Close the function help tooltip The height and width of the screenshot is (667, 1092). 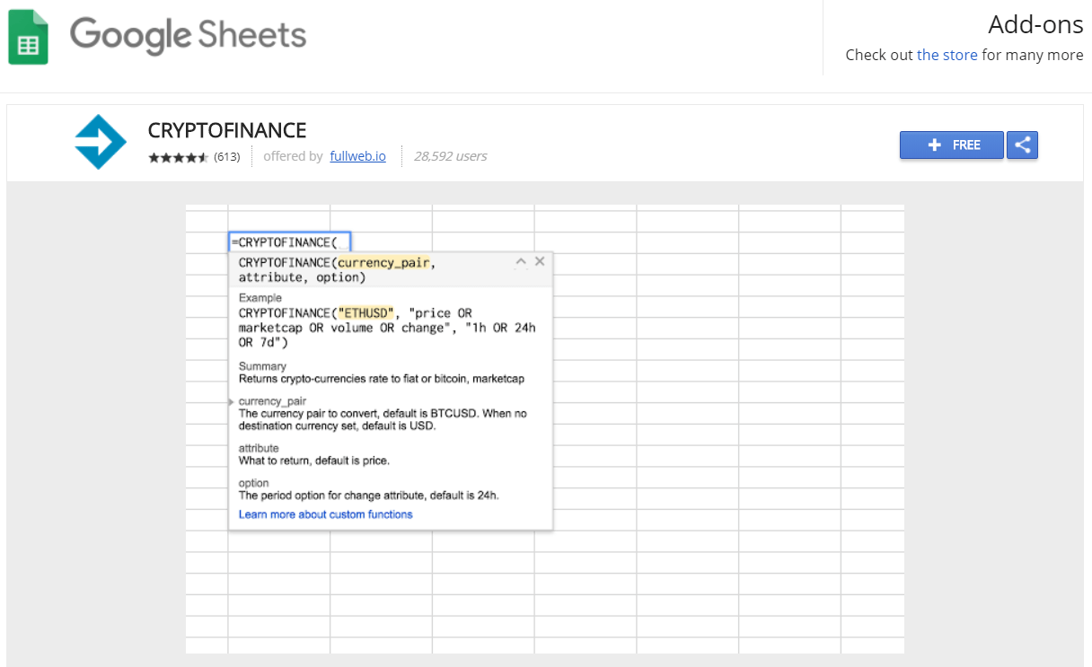coord(540,261)
